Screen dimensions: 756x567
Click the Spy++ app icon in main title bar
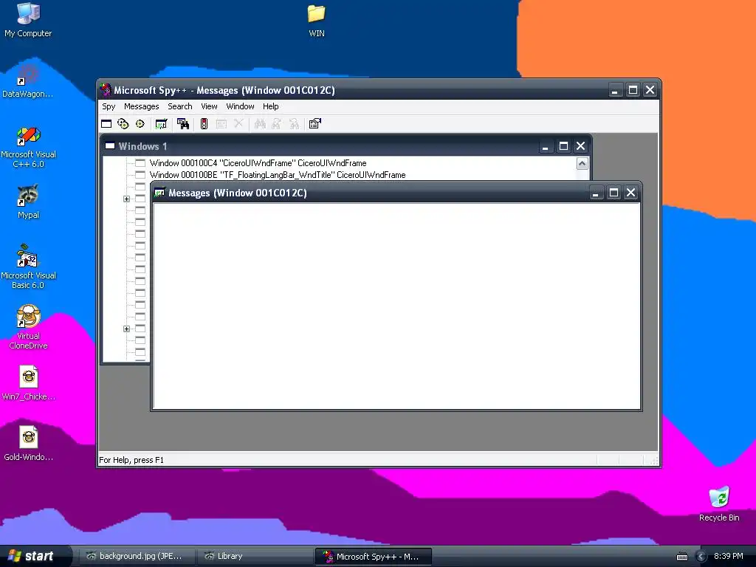[106, 89]
